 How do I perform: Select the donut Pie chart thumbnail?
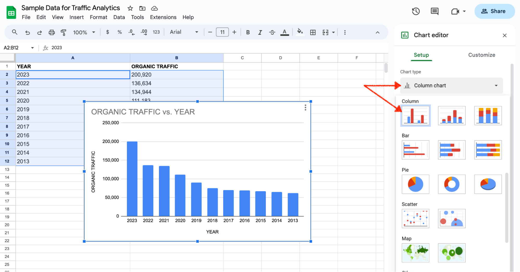click(x=452, y=184)
